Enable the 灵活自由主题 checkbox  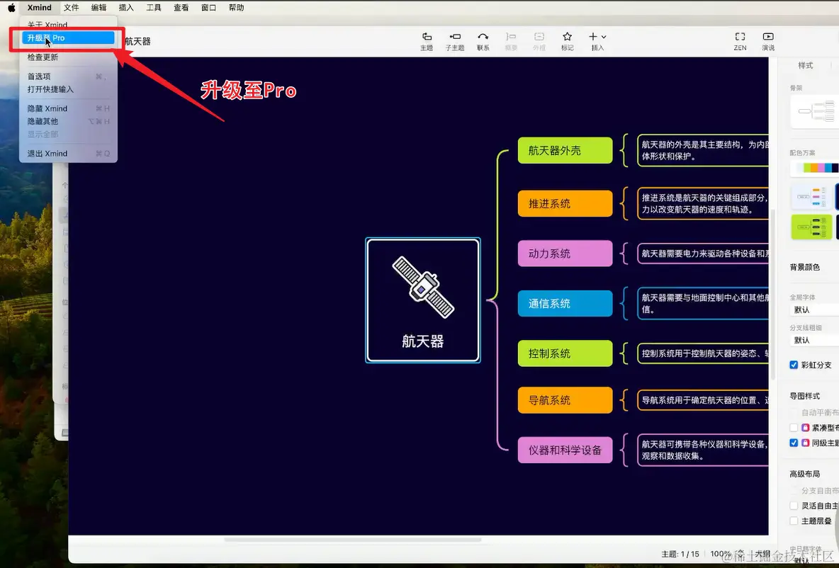[794, 506]
